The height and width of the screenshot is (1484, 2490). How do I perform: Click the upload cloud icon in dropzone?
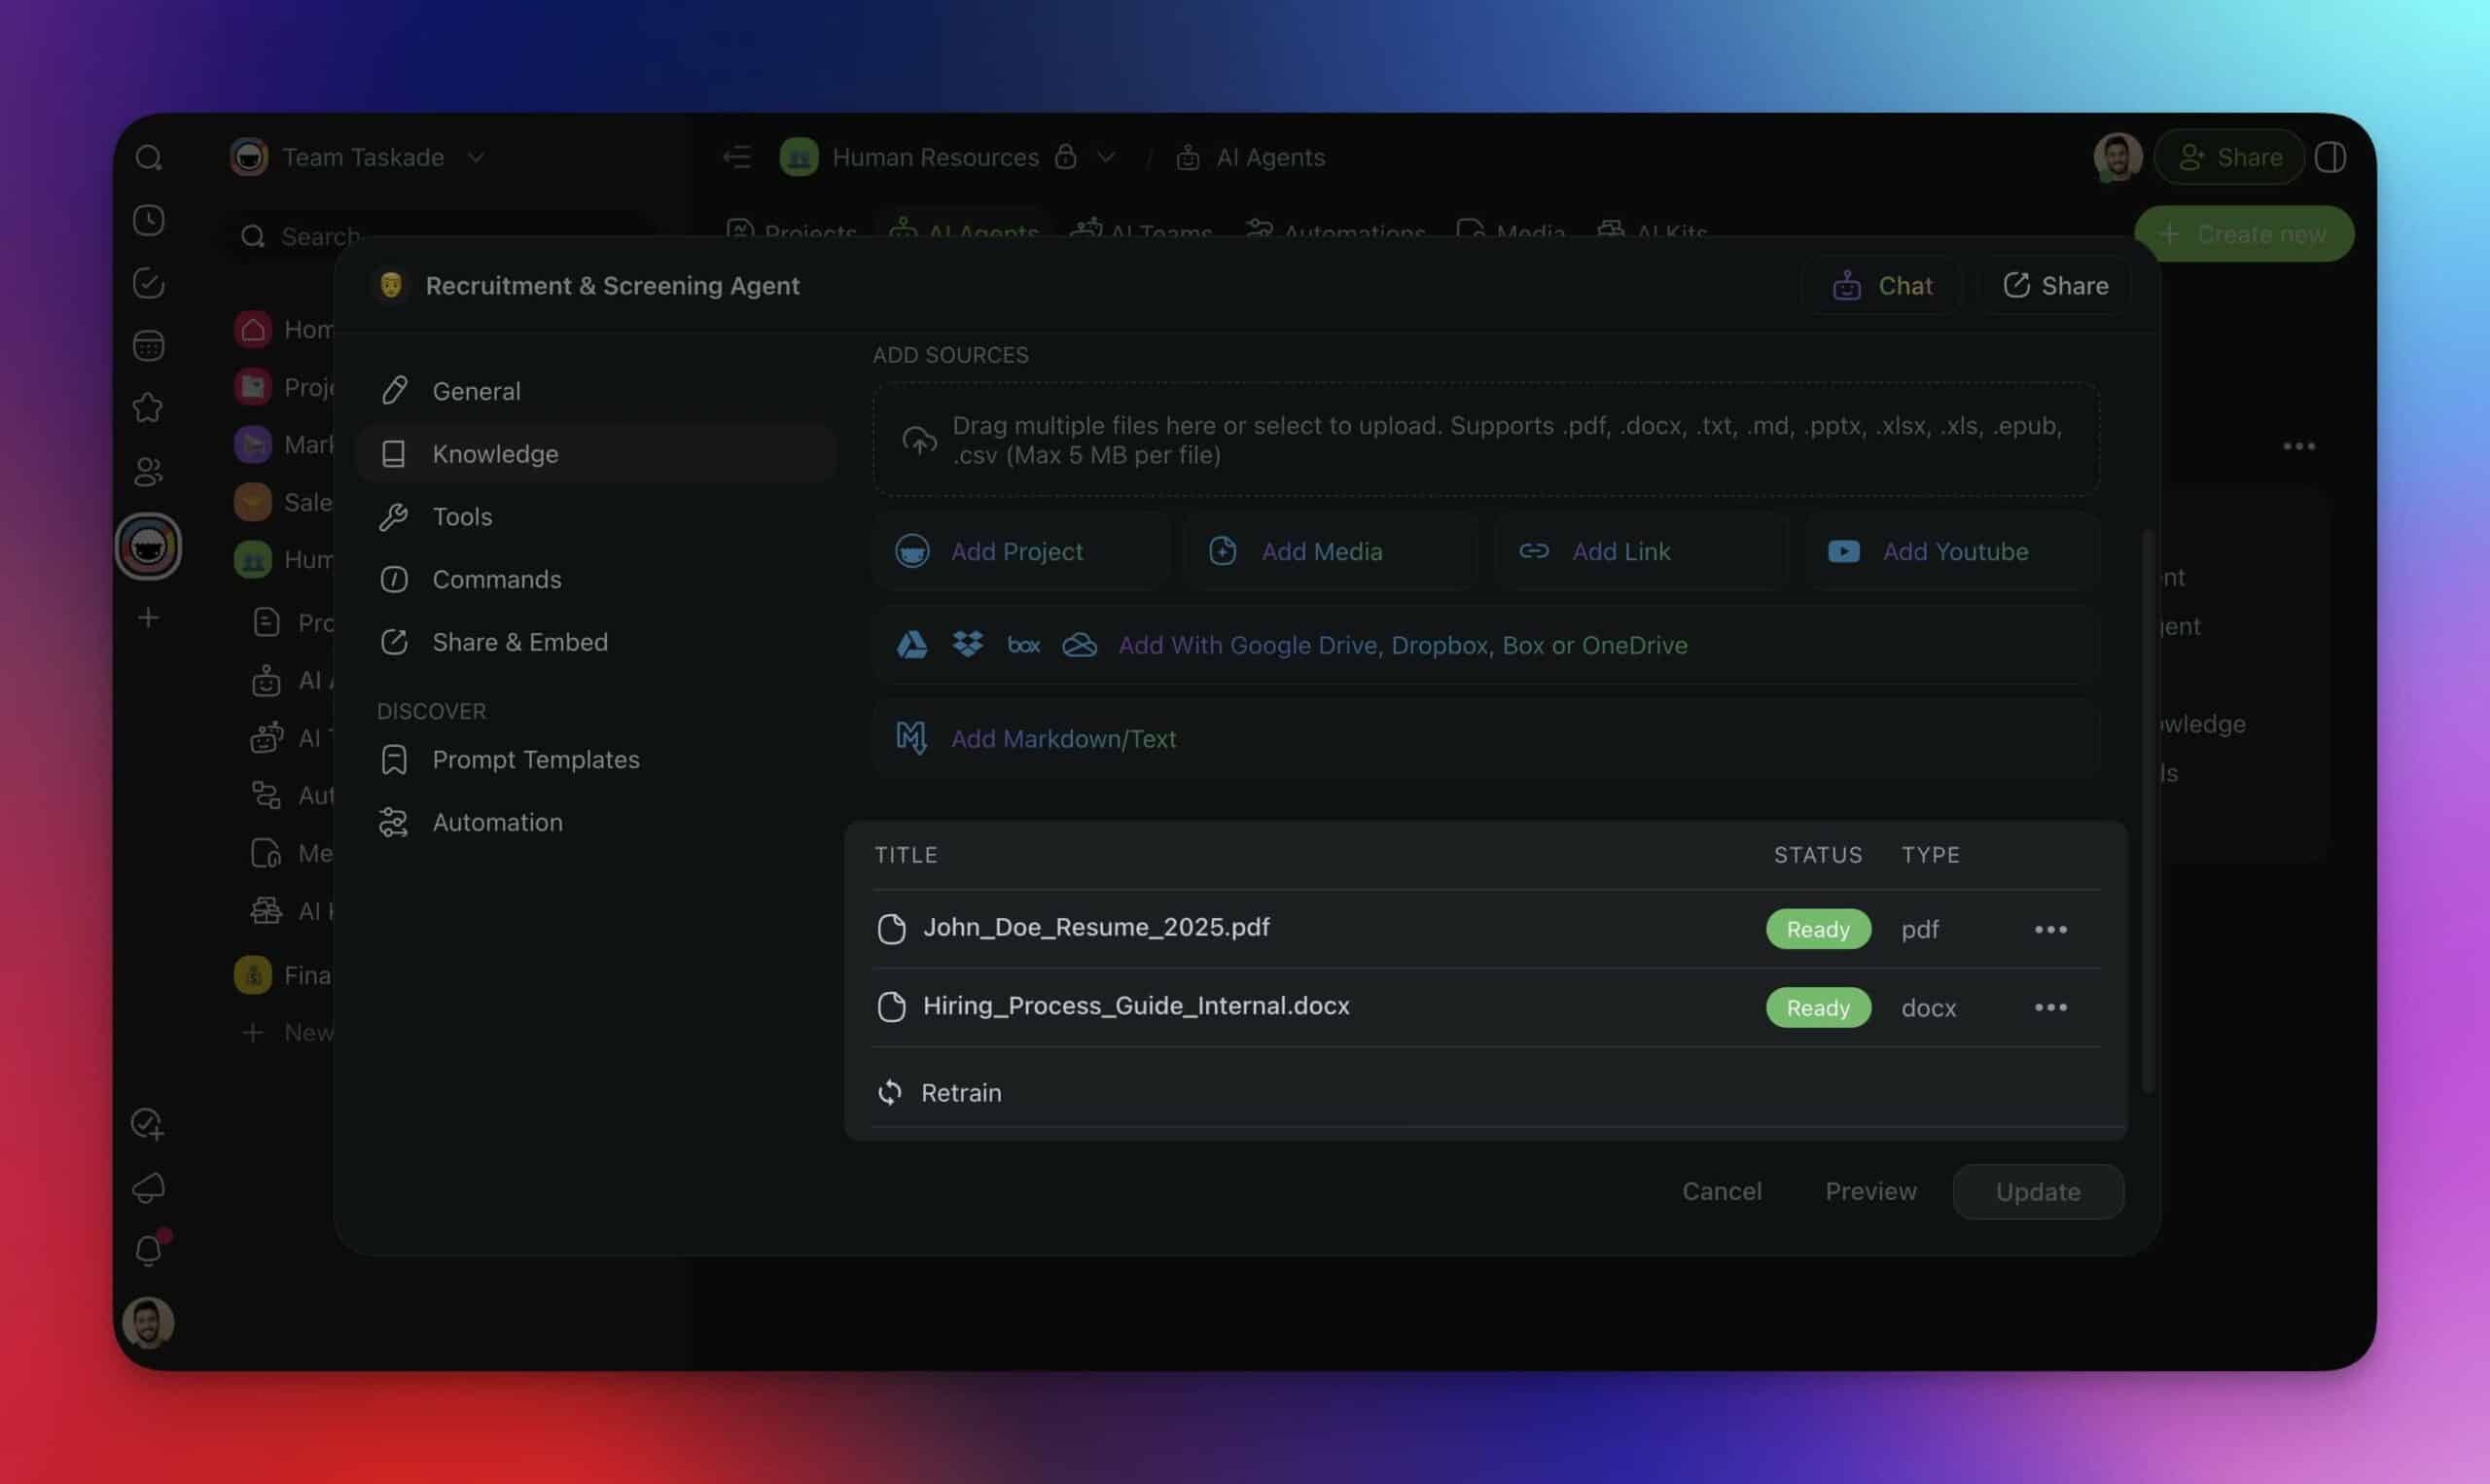(x=919, y=440)
